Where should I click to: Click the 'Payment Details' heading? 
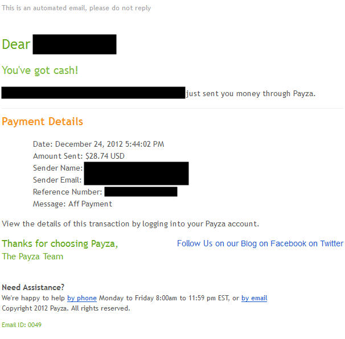coord(42,122)
